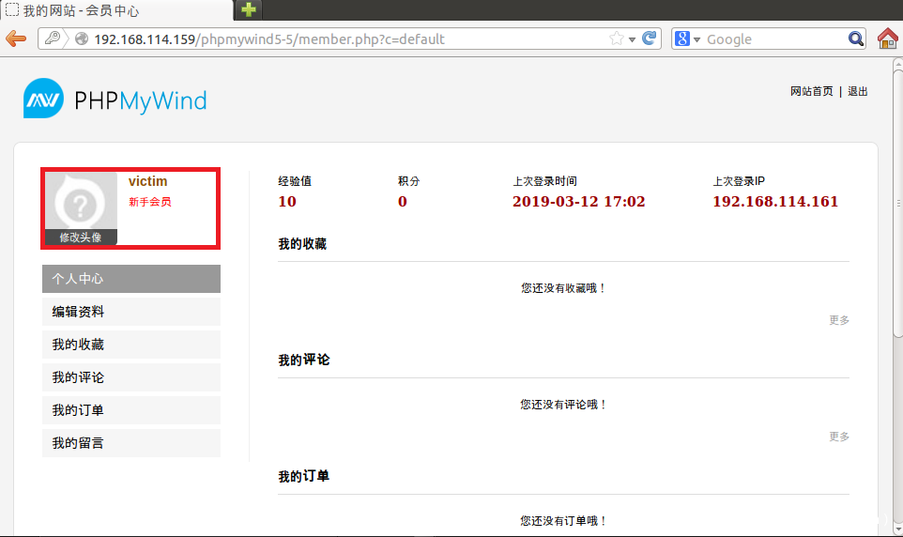Click 您还没有评论哦 message
Image resolution: width=903 pixels, height=537 pixels.
[563, 405]
